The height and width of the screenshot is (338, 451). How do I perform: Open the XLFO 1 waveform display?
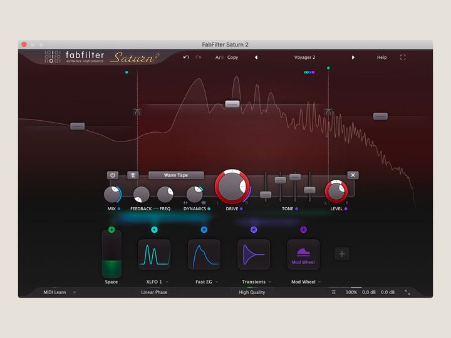[155, 254]
